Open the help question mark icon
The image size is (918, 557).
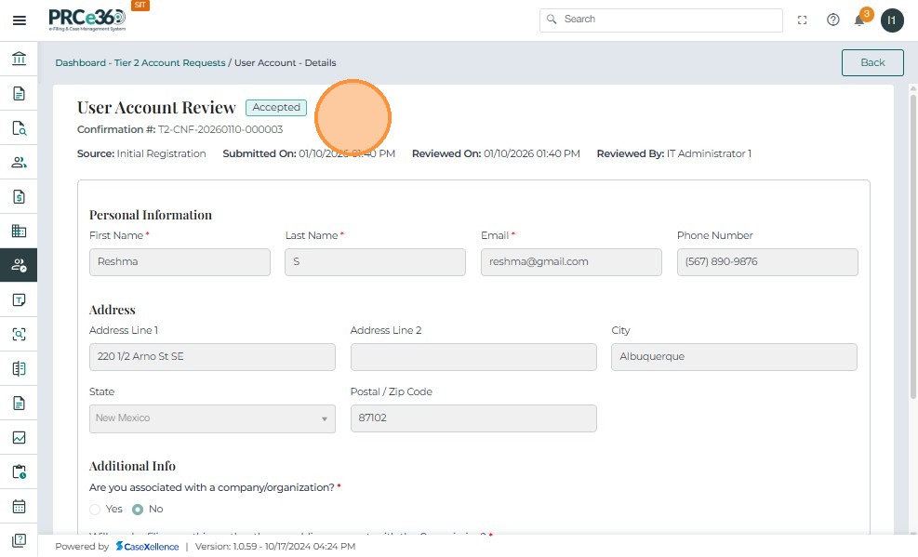click(x=833, y=20)
